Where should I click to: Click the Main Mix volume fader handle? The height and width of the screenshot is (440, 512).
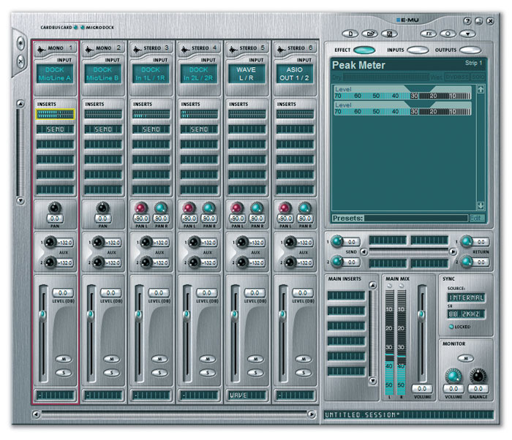(x=421, y=314)
